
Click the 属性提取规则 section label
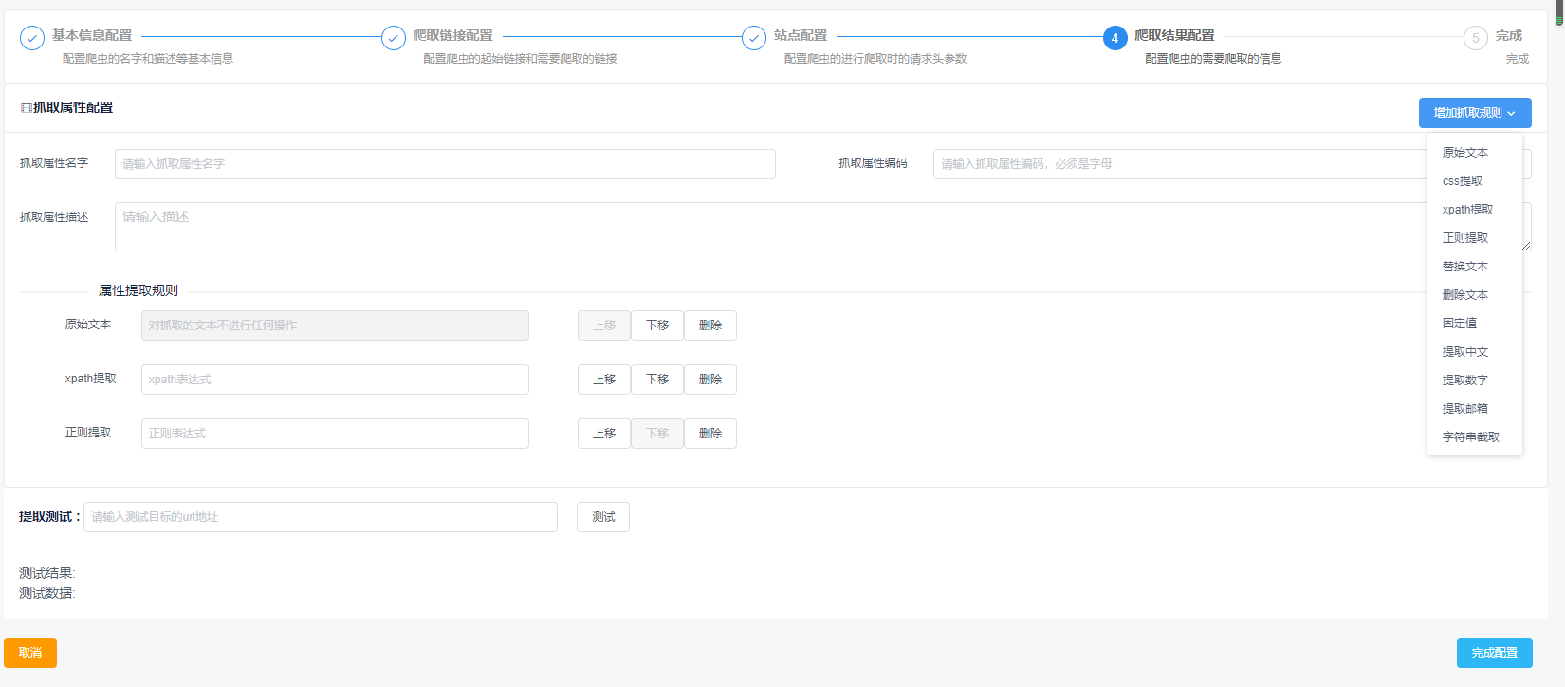138,290
